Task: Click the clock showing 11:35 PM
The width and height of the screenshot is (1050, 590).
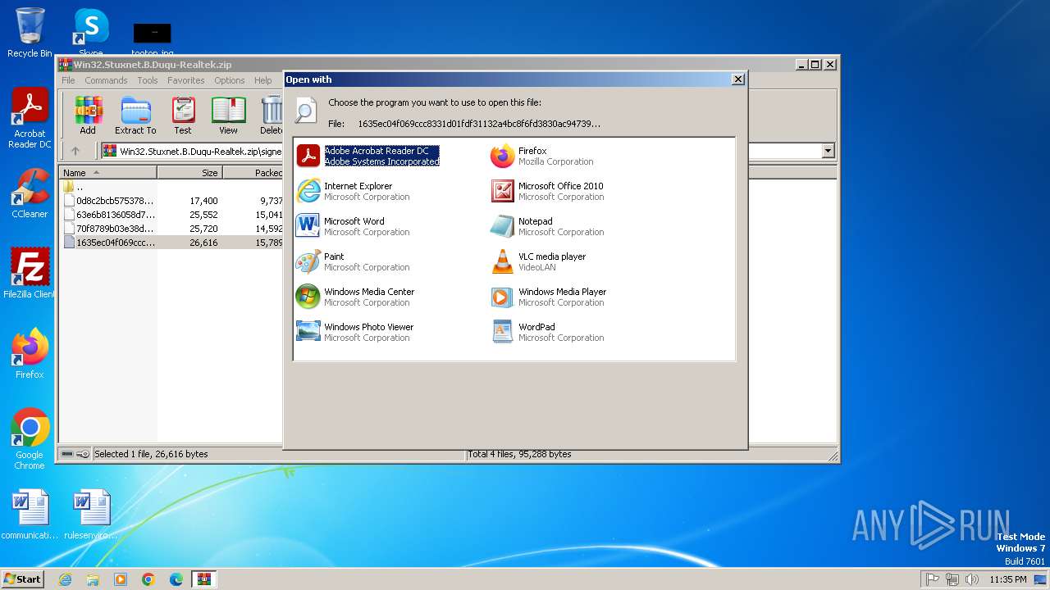Action: click(1008, 579)
